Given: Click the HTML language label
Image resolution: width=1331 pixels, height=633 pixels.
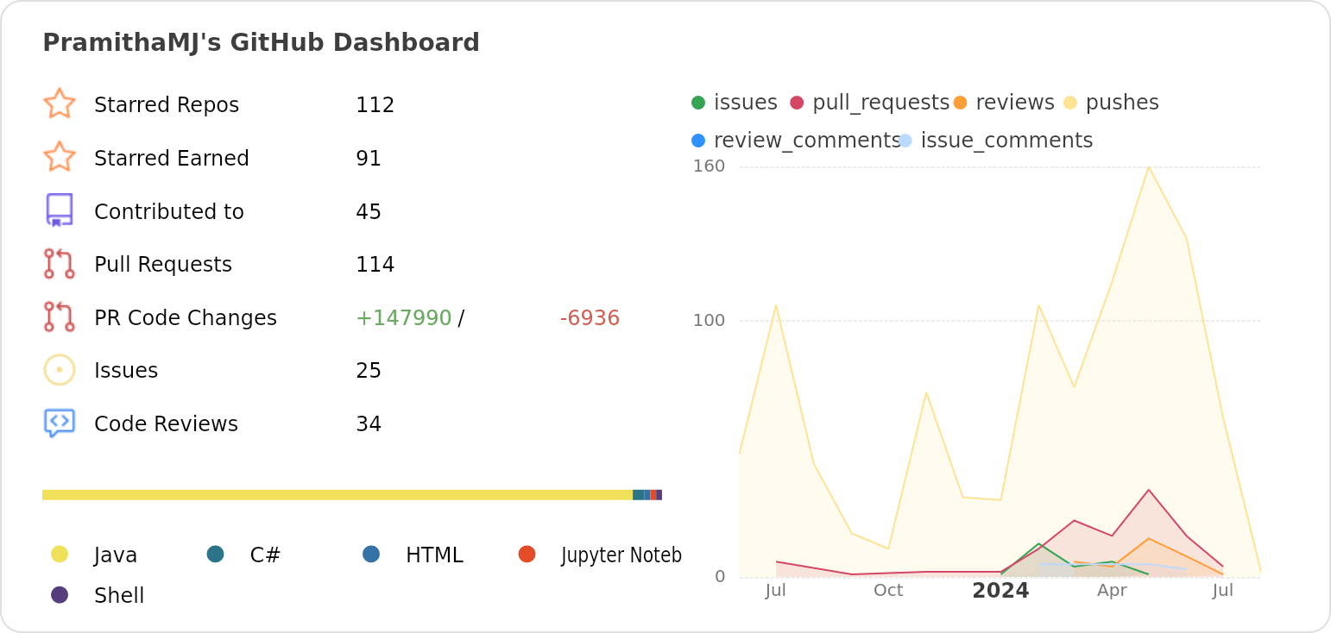Looking at the screenshot, I should pyautogui.click(x=434, y=555).
